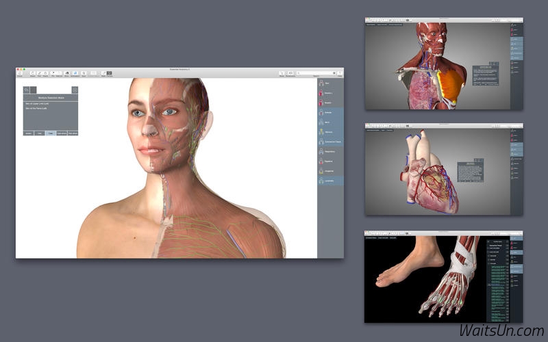Image resolution: width=548 pixels, height=342 pixels.
Task: Toggle the Respiratory system in the sidebar
Action: [x=330, y=152]
